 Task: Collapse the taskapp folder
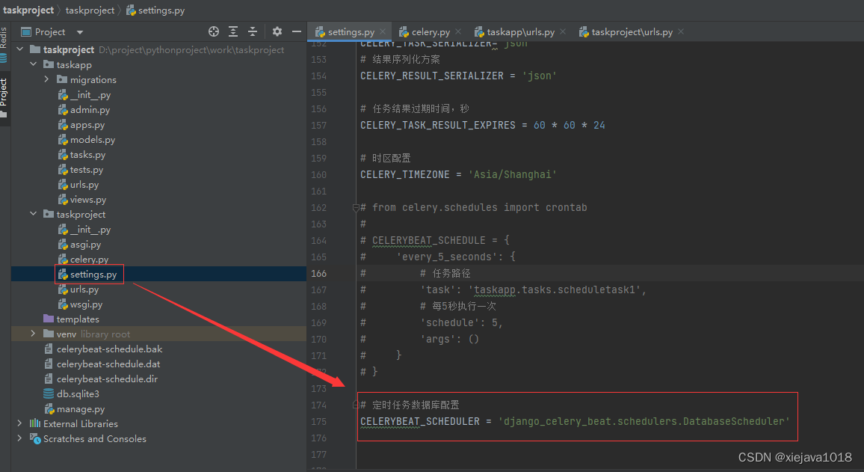pyautogui.click(x=34, y=65)
